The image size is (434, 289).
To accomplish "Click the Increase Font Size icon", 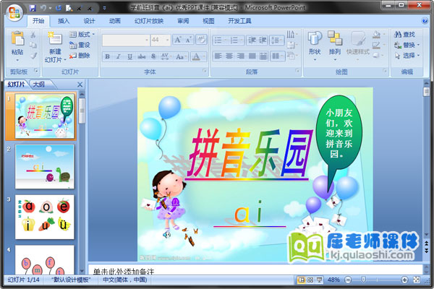I will coord(177,40).
